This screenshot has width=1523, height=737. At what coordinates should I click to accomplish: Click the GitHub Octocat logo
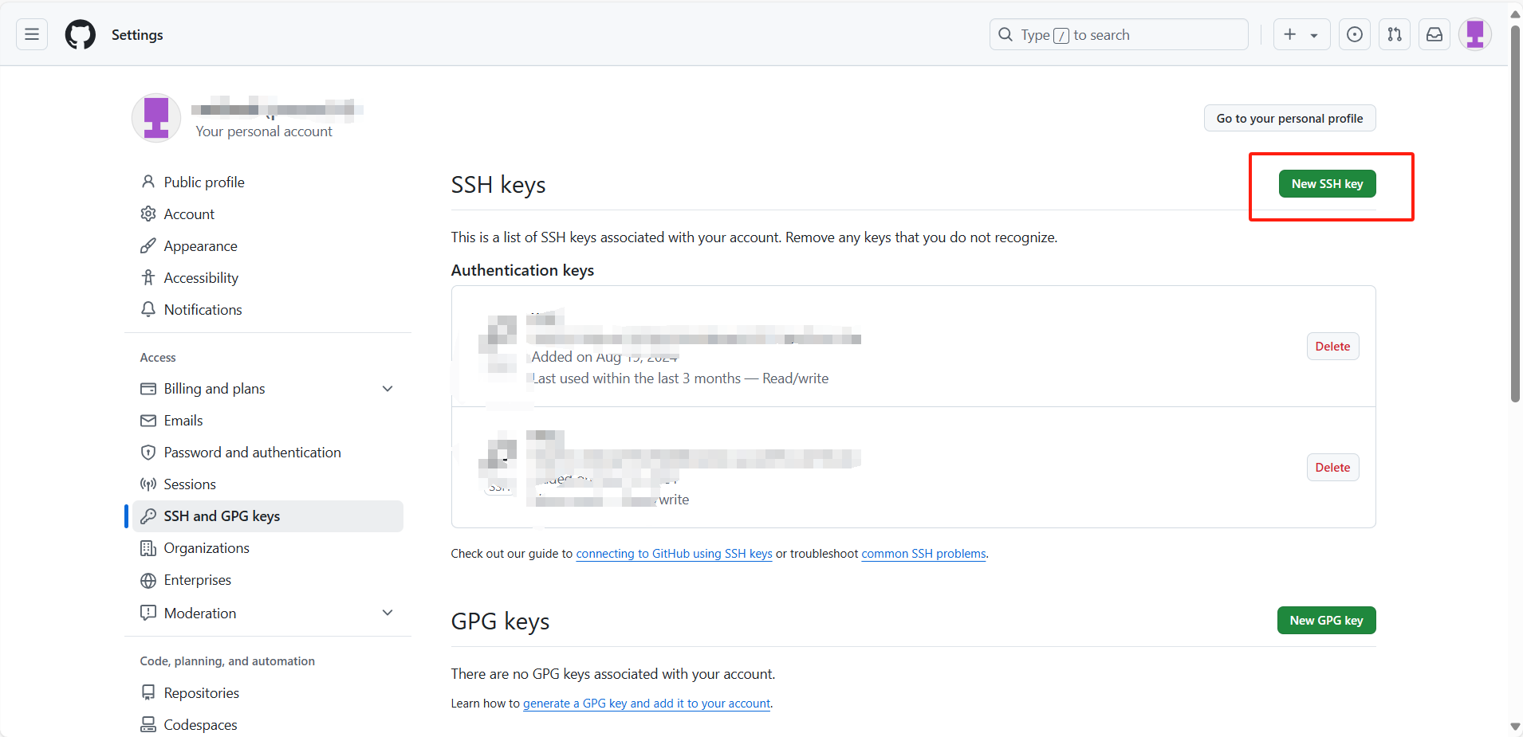(x=80, y=34)
